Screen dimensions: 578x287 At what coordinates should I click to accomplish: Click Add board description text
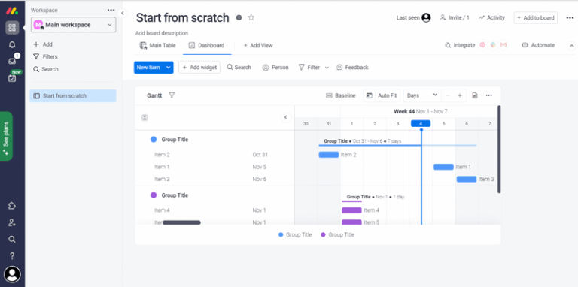(162, 33)
